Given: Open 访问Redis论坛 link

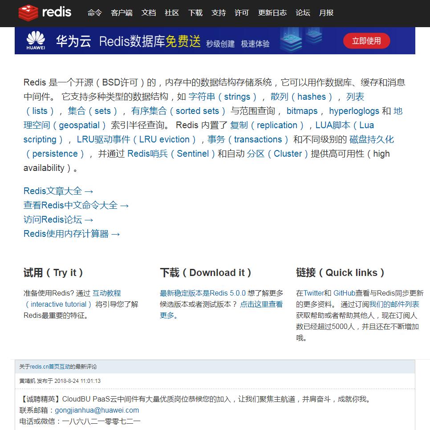Looking at the screenshot, I should click(58, 219).
